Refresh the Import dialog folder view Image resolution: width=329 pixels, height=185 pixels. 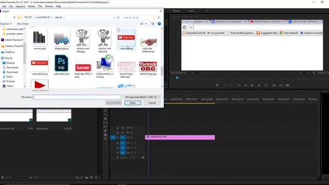(x=118, y=17)
